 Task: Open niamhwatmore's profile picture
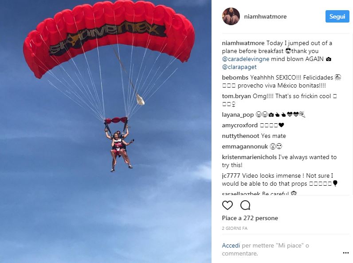coord(231,16)
